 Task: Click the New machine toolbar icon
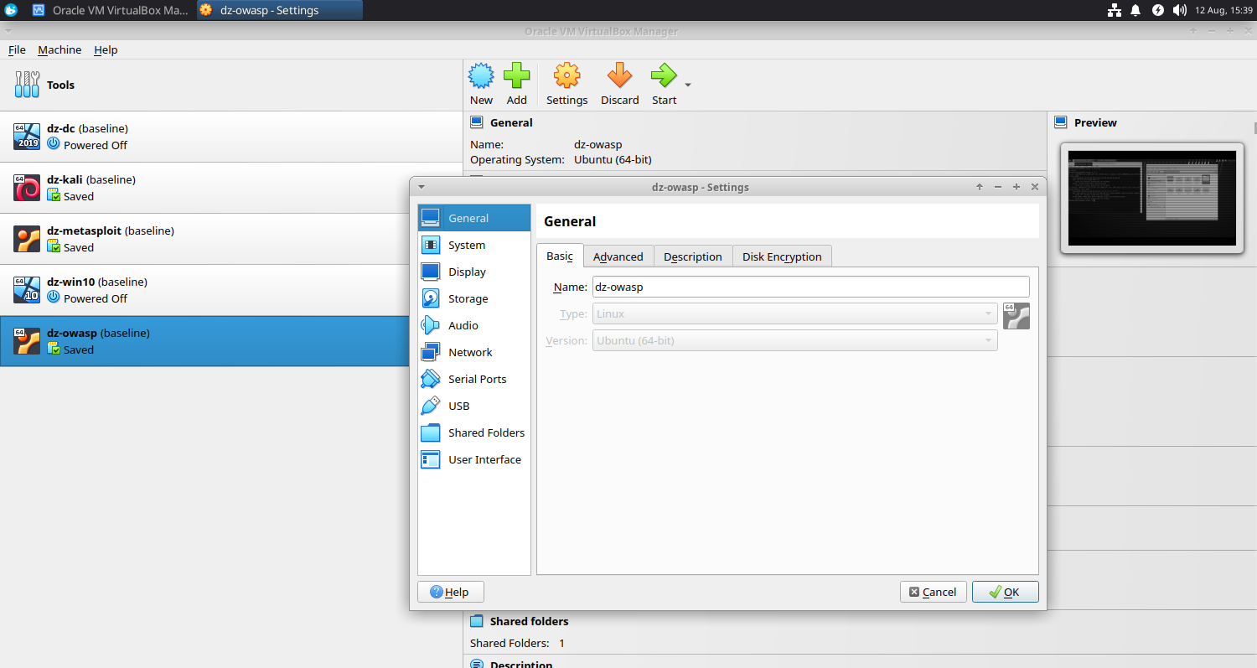[481, 76]
